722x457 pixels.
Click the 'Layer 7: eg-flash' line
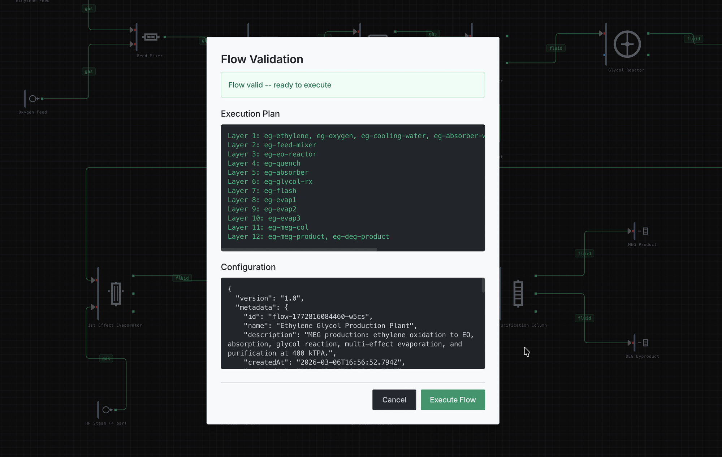click(262, 191)
